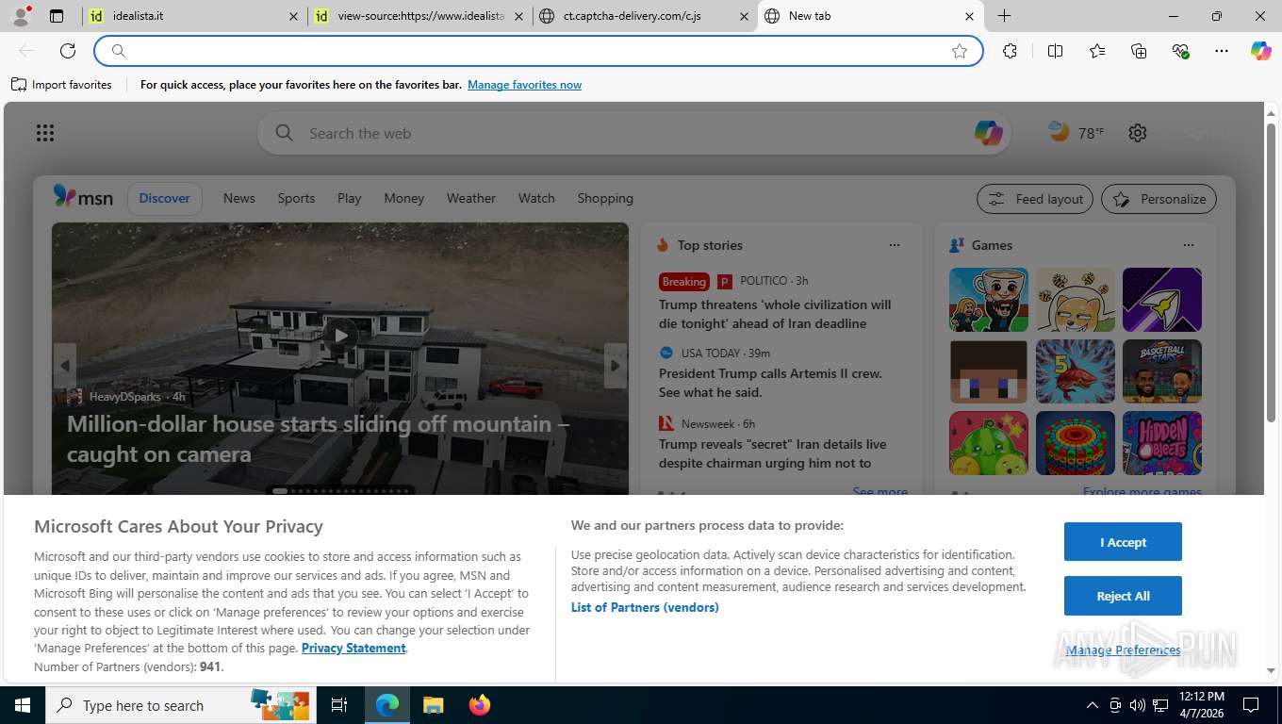Open the notification center icon
Screen dimensions: 1282x724
1251,705
